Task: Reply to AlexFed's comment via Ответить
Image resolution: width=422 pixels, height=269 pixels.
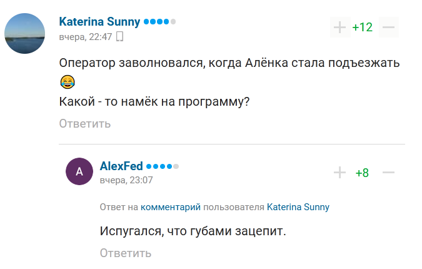Action: (x=126, y=253)
